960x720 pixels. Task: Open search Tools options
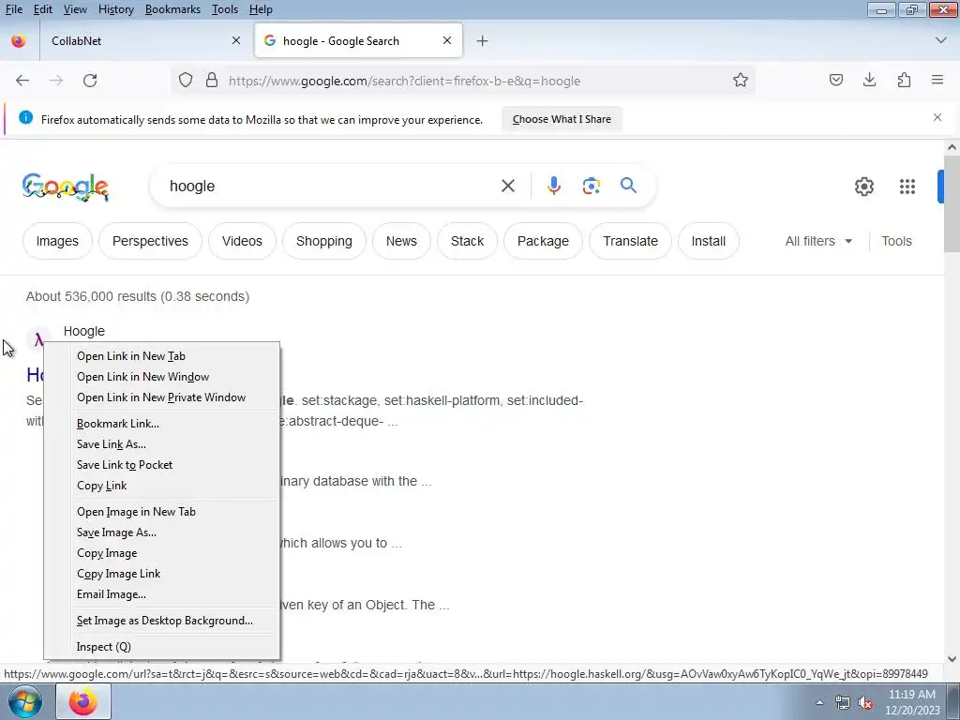click(x=896, y=241)
